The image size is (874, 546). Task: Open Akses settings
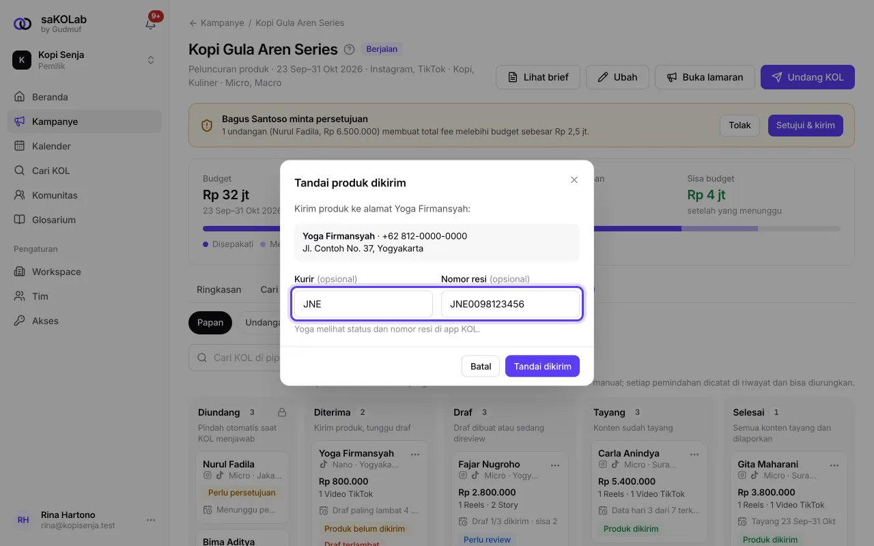pyautogui.click(x=85, y=321)
